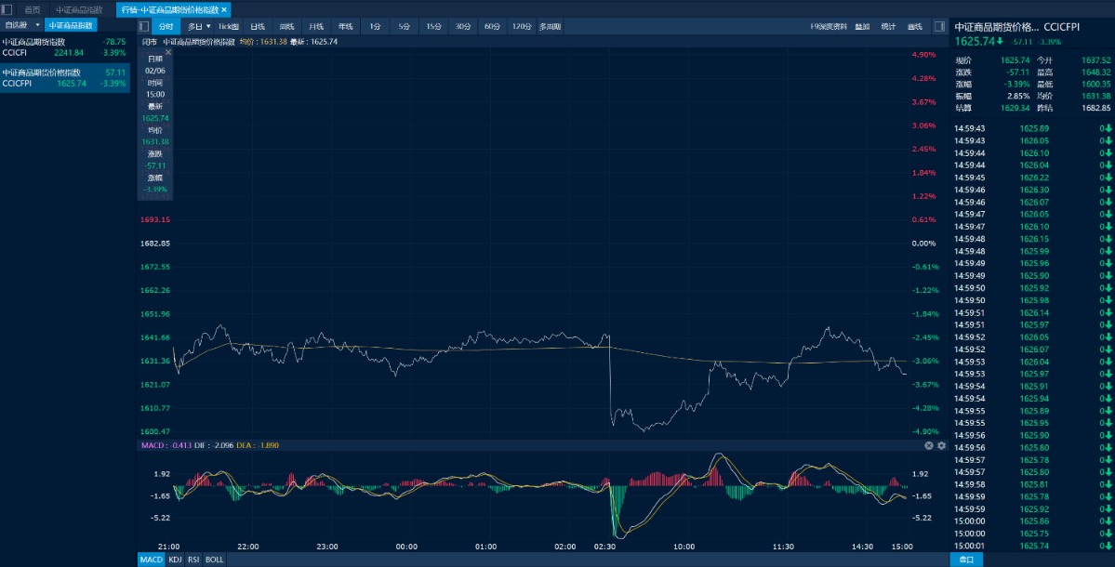1115x567 pixels.
Task: Click the F9深度资料 button
Action: tap(828, 26)
